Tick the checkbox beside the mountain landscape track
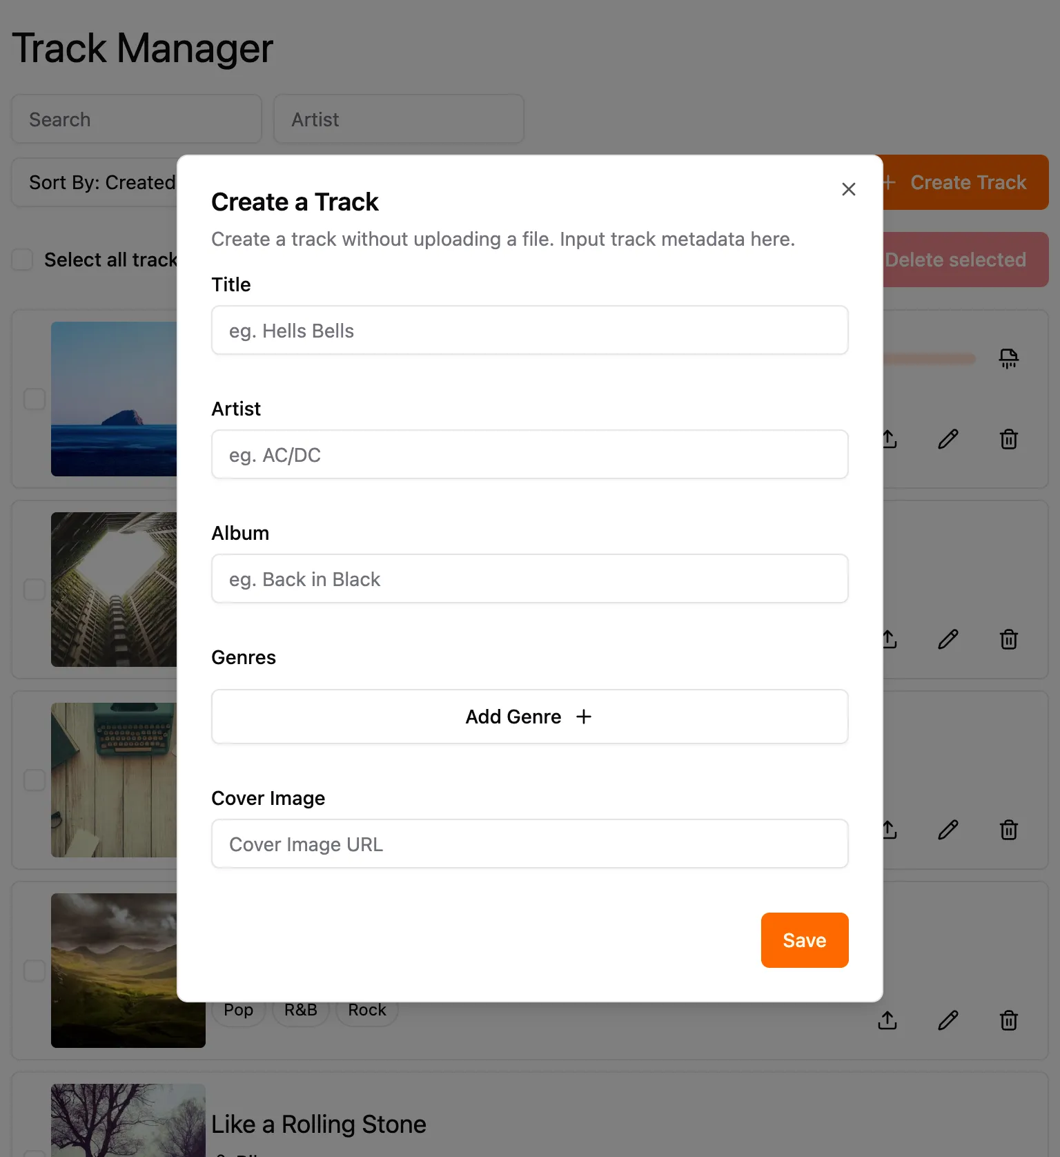The image size is (1060, 1157). 34,971
